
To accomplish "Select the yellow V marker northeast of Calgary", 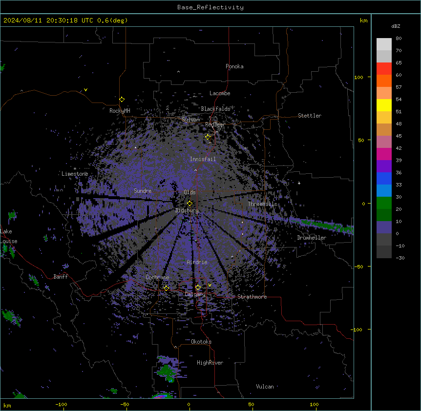I will 210,285.
